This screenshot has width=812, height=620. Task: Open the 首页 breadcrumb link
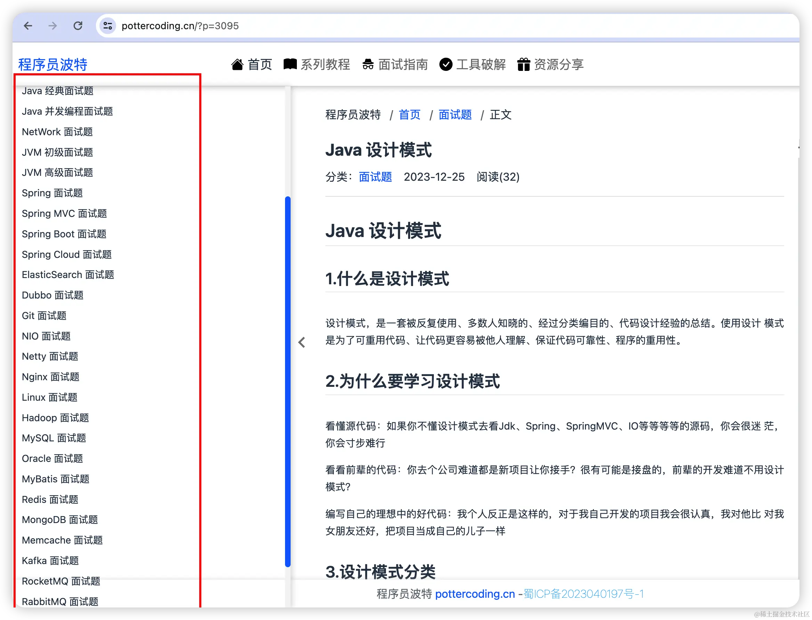coord(409,115)
